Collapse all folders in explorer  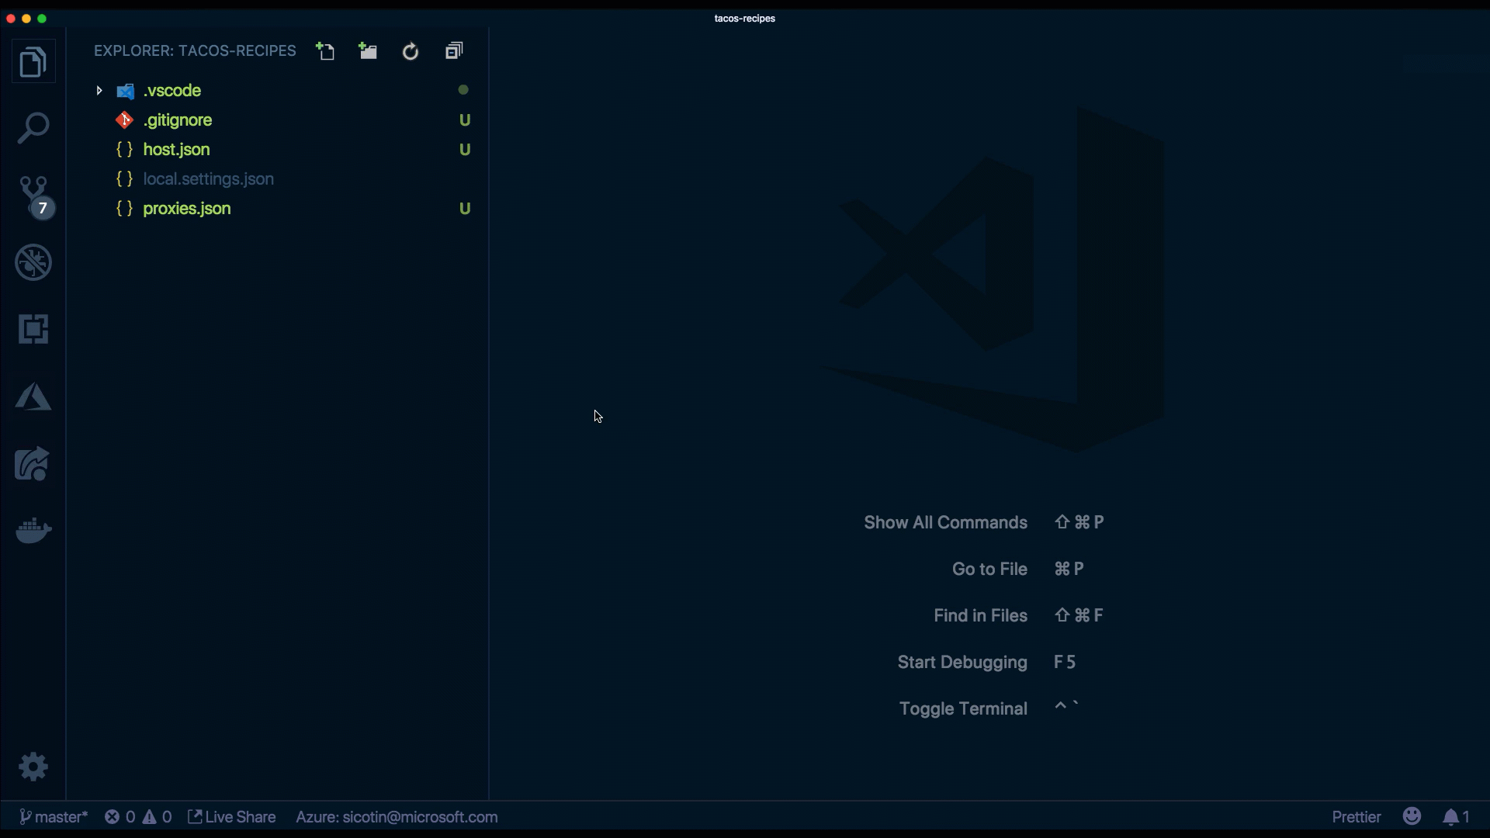tap(454, 51)
